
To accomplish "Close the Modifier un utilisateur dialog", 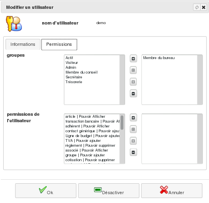I will [x=204, y=7].
